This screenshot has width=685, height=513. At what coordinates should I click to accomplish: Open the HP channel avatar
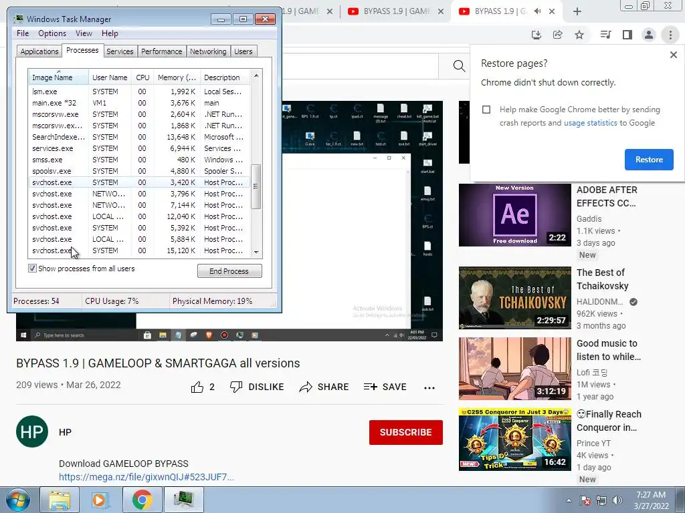tap(32, 432)
